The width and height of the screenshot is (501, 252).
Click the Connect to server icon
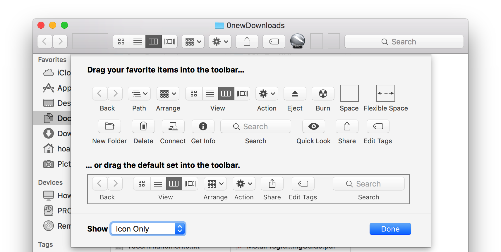click(173, 126)
